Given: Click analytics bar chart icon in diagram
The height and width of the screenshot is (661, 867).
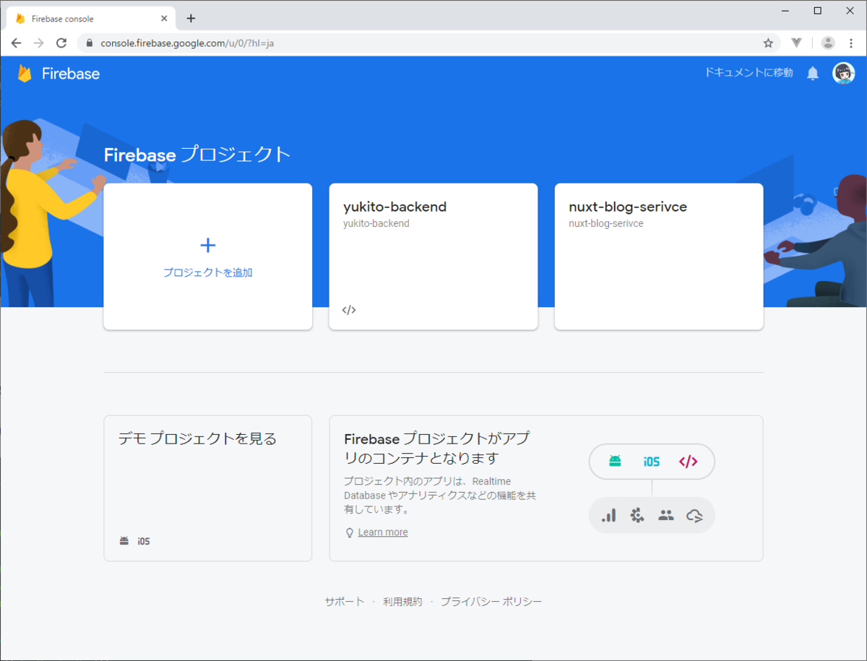Looking at the screenshot, I should (609, 515).
